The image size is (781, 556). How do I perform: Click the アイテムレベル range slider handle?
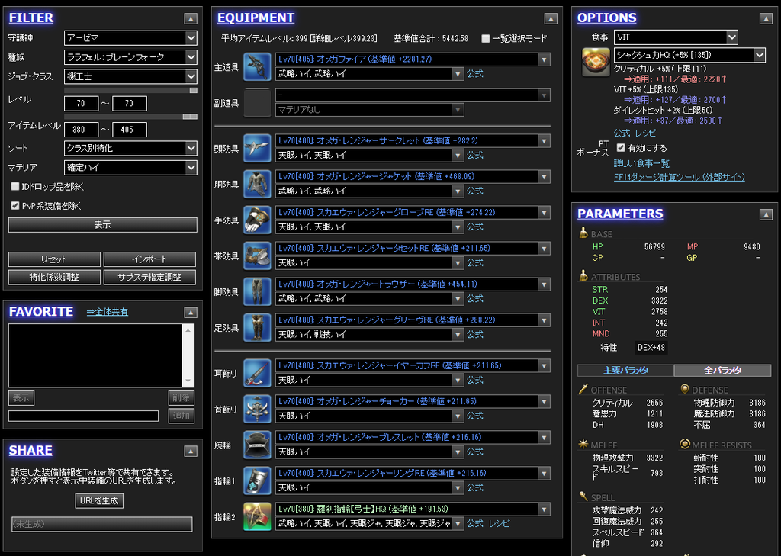coord(190,116)
